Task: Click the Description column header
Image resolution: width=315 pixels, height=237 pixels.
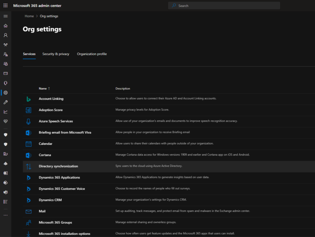Action: [123, 89]
